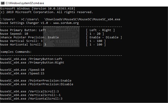The image size is (168, 103).
Task: Click the 'Mouse Sepeed: 10' line
Action: click(14, 34)
